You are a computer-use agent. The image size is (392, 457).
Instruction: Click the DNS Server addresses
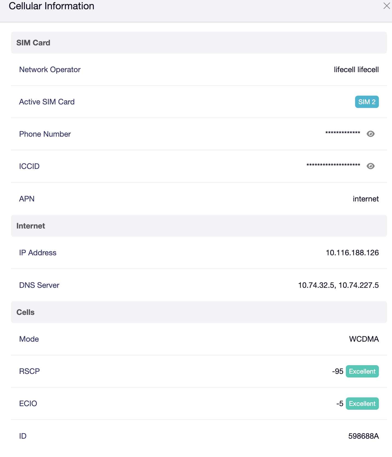point(338,285)
